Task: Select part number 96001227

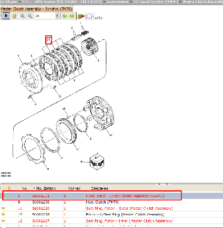Action: pyautogui.click(x=41, y=221)
